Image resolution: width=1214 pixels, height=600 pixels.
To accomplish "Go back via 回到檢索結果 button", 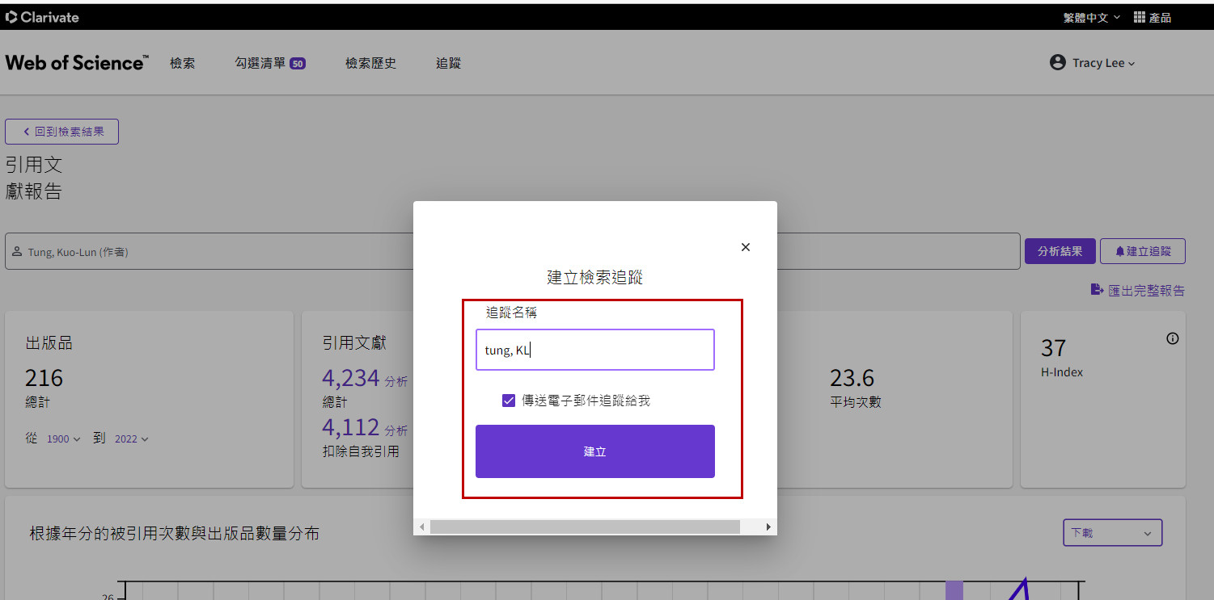I will tap(62, 132).
